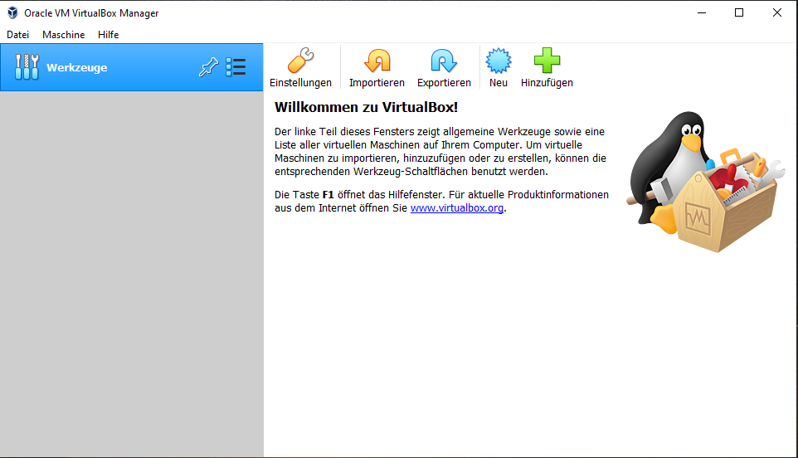The height and width of the screenshot is (458, 798).
Task: Open the Werkzeuge list menu icon
Action: (236, 66)
